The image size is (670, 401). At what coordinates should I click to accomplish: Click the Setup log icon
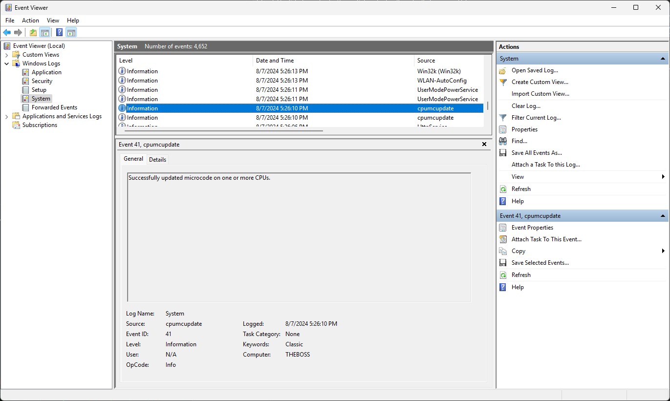coord(26,90)
